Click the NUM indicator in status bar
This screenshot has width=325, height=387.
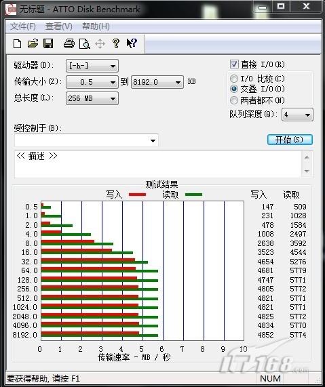pos(270,378)
